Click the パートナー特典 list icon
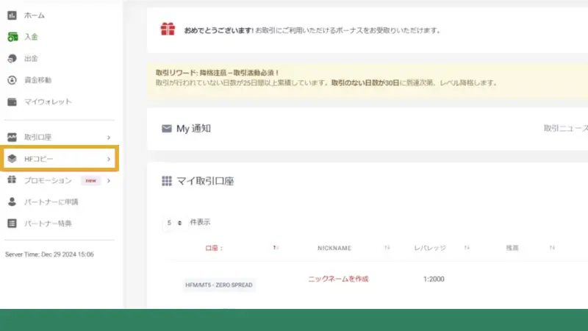 [12, 224]
